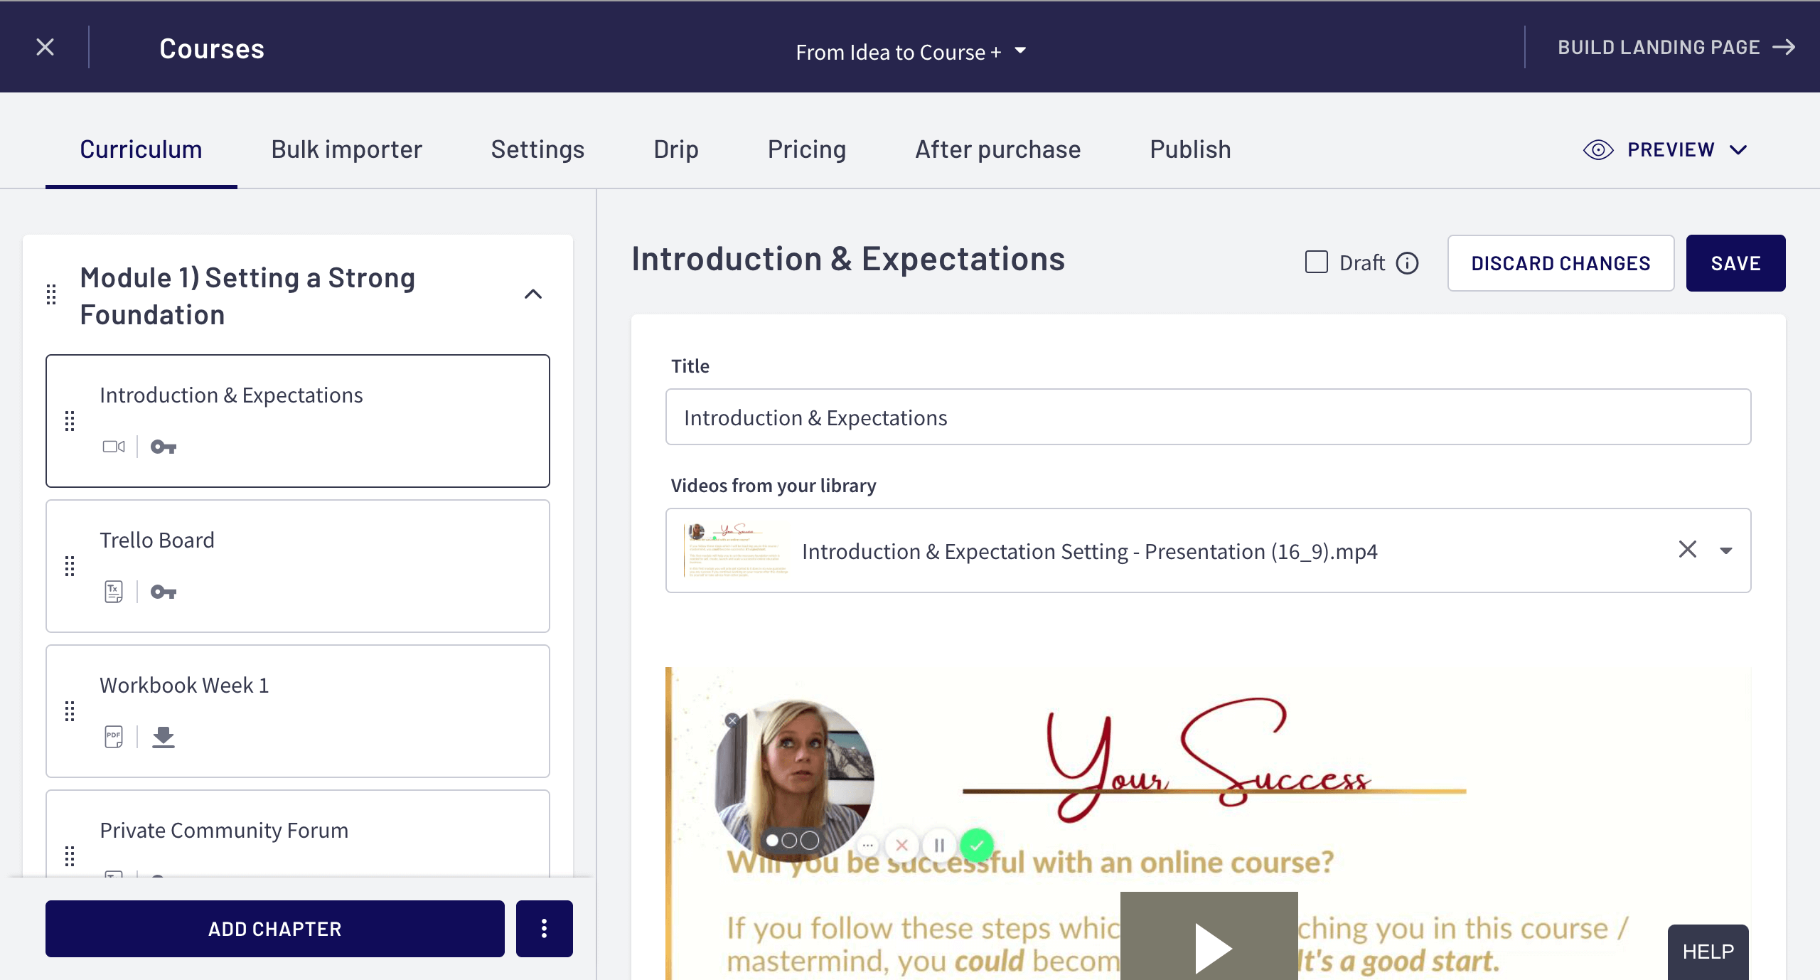This screenshot has width=1820, height=980.
Task: Toggle the Draft checkbox
Action: tap(1317, 262)
